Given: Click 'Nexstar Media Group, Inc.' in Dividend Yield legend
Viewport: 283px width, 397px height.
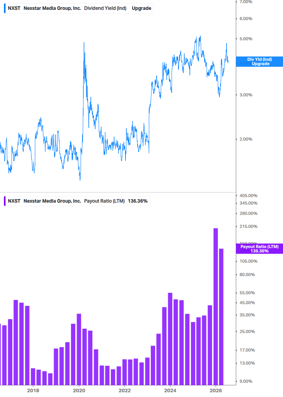Looking at the screenshot, I should (x=52, y=8).
